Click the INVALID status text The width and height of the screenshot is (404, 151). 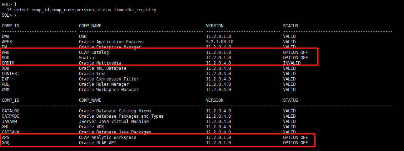click(292, 63)
